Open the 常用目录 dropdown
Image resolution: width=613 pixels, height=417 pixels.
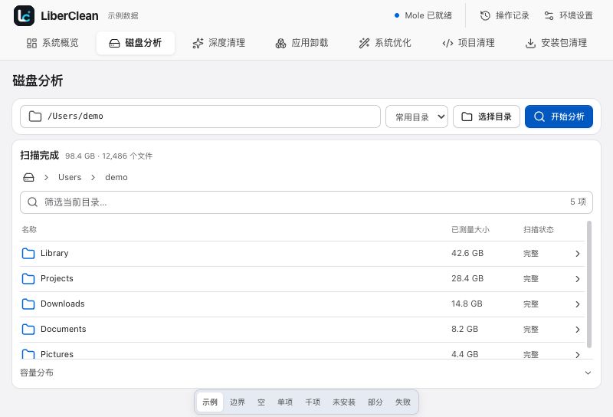(x=417, y=117)
